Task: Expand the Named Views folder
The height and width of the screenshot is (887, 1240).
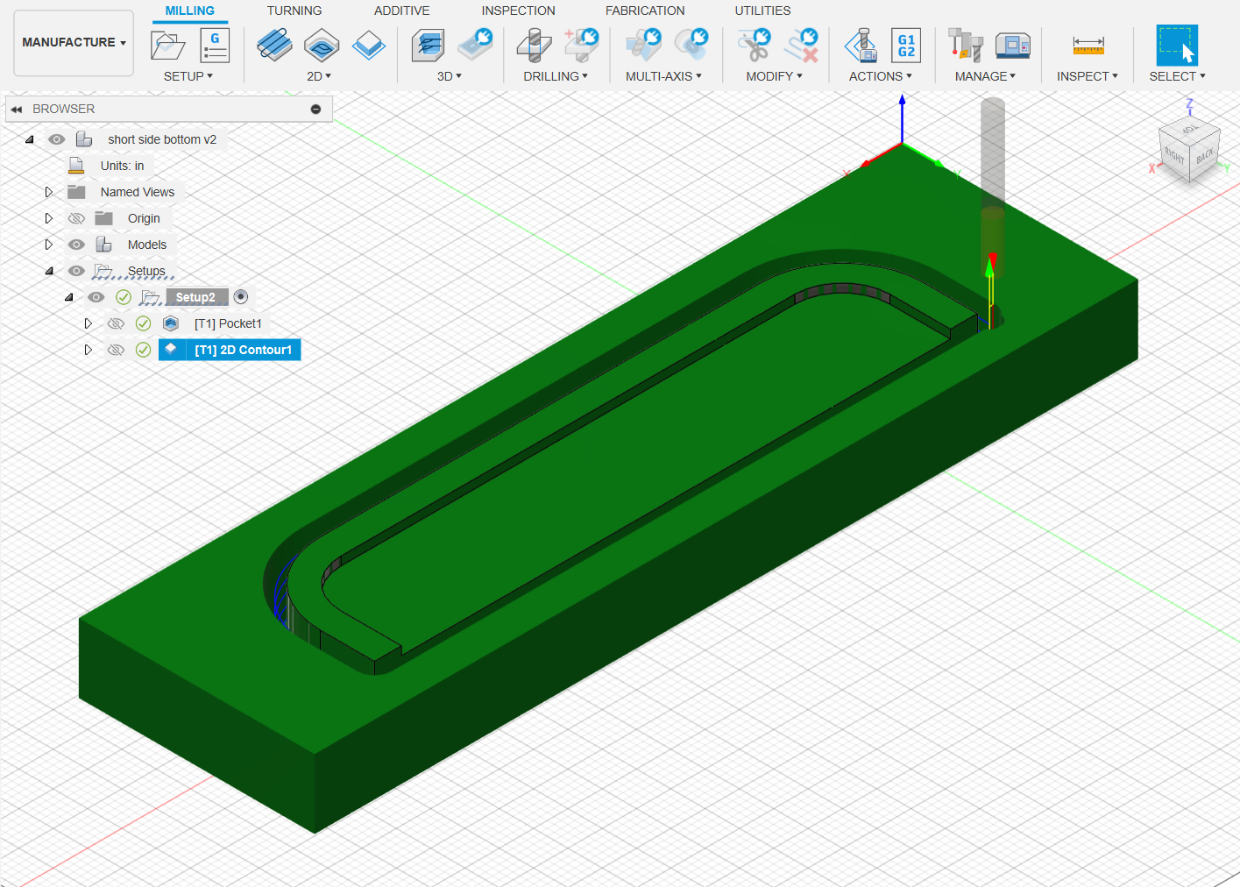Action: 49,192
